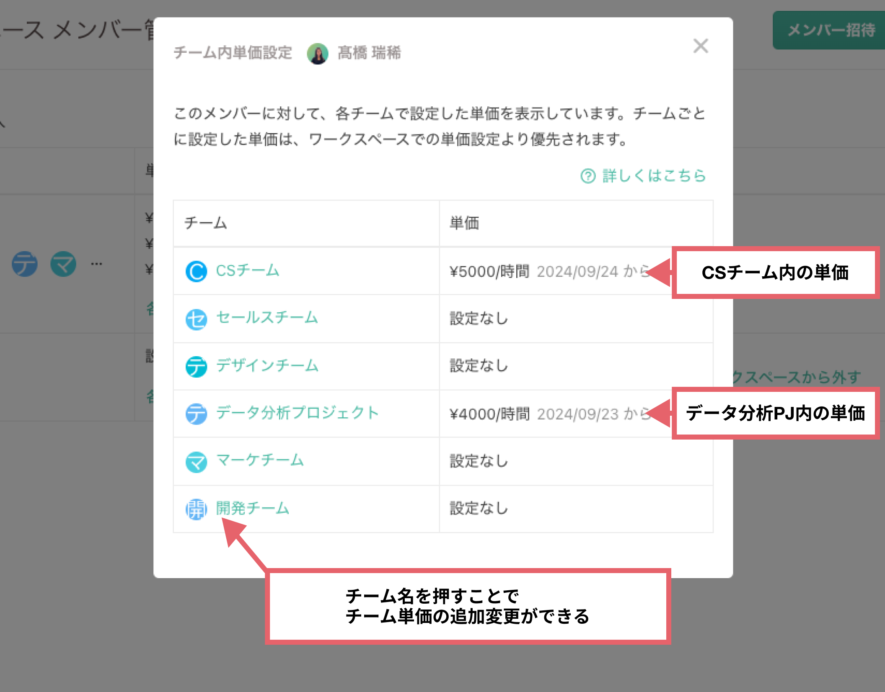Viewport: 885px width, 692px height.
Task: Expand the three-dots team overflow in background
Action: [x=96, y=264]
